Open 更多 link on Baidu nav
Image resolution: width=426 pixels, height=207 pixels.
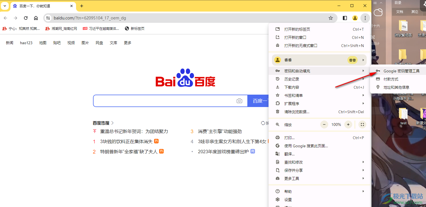click(127, 43)
